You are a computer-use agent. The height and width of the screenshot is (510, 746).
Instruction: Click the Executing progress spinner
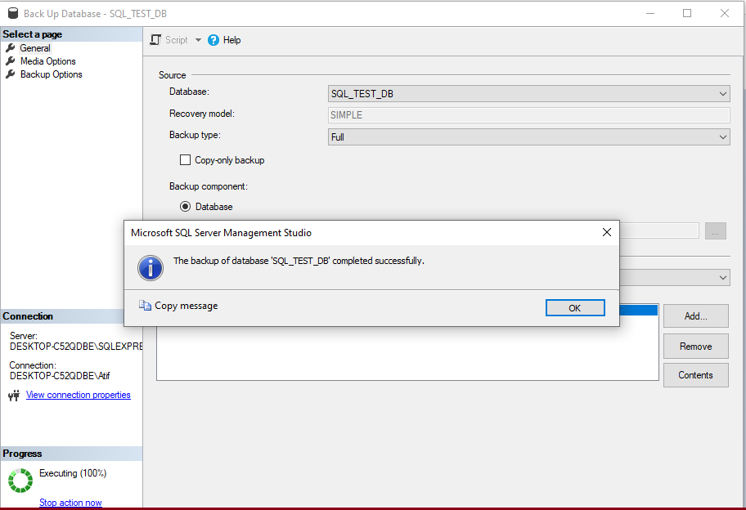pos(20,481)
